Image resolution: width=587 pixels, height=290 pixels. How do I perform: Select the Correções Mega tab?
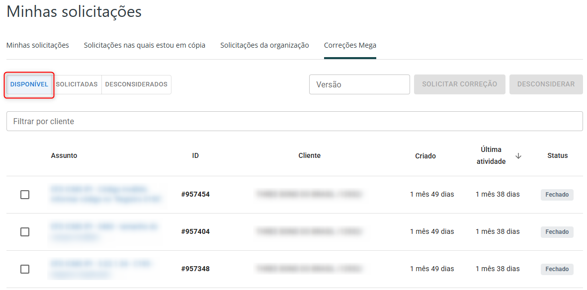tap(350, 45)
